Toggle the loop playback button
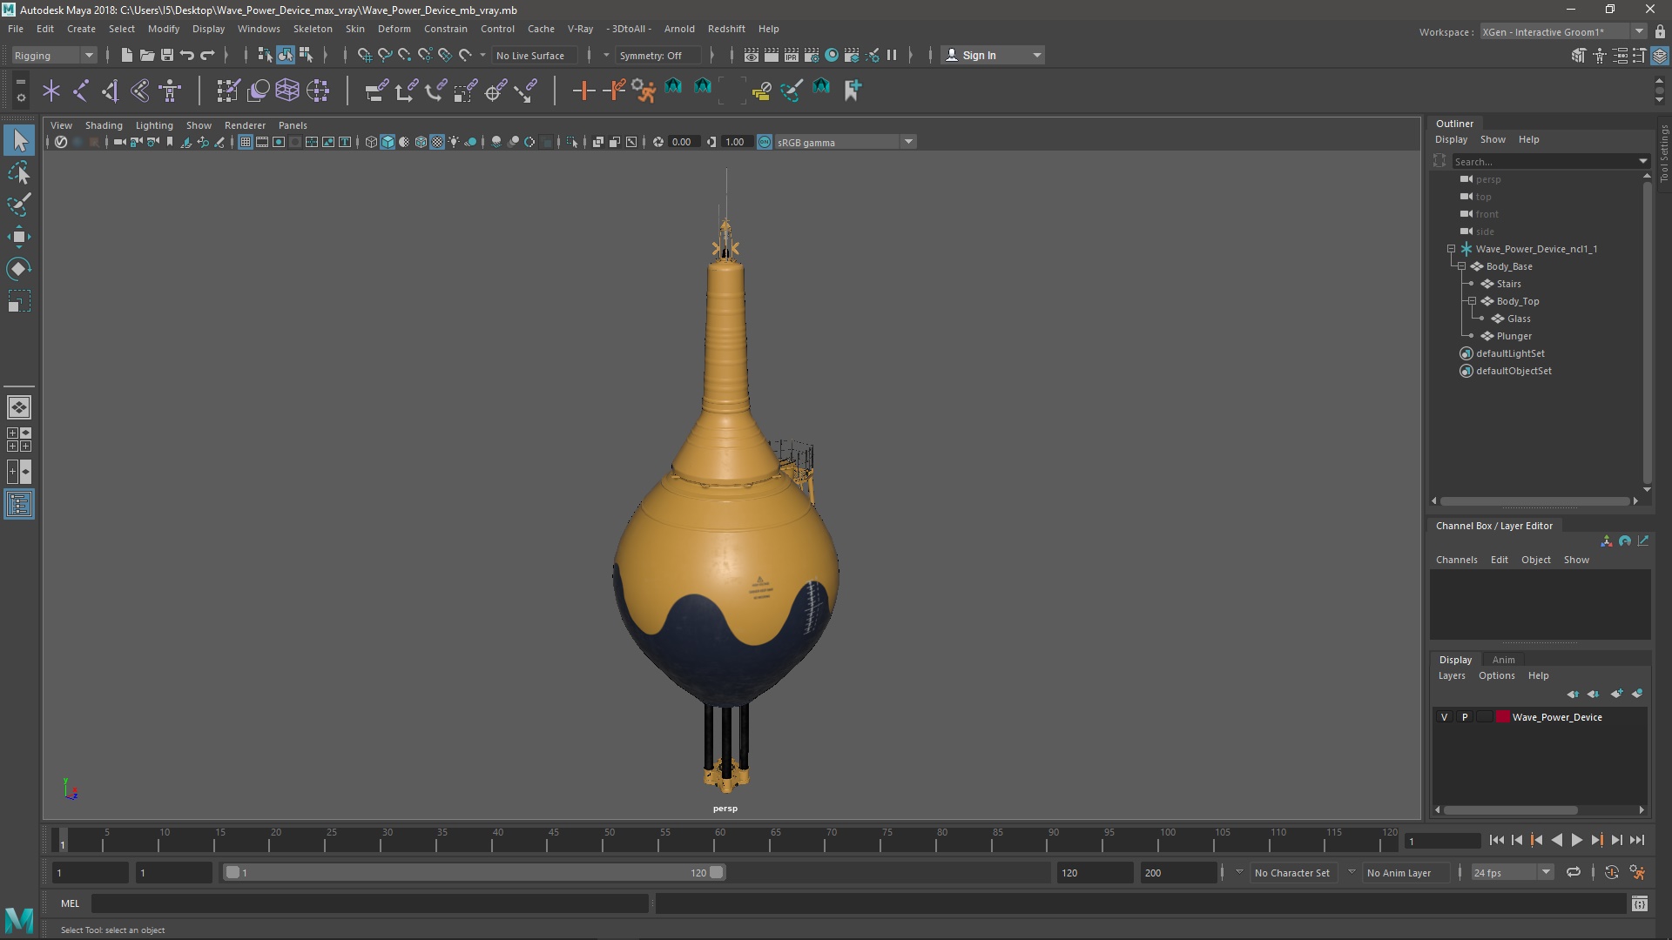 (x=1574, y=872)
